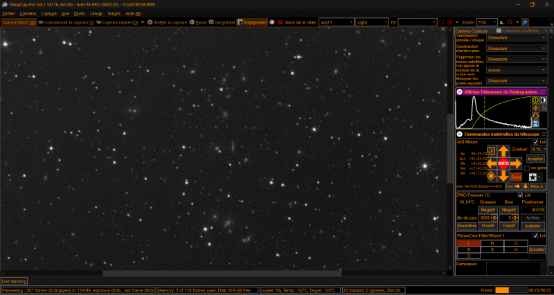Open Nom de la cible dropdown
This screenshot has height=295, width=554.
(x=336, y=22)
